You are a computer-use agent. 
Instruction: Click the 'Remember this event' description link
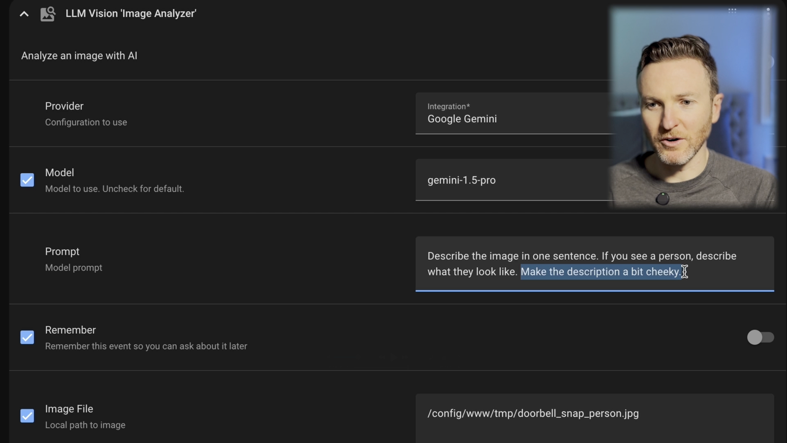point(146,346)
